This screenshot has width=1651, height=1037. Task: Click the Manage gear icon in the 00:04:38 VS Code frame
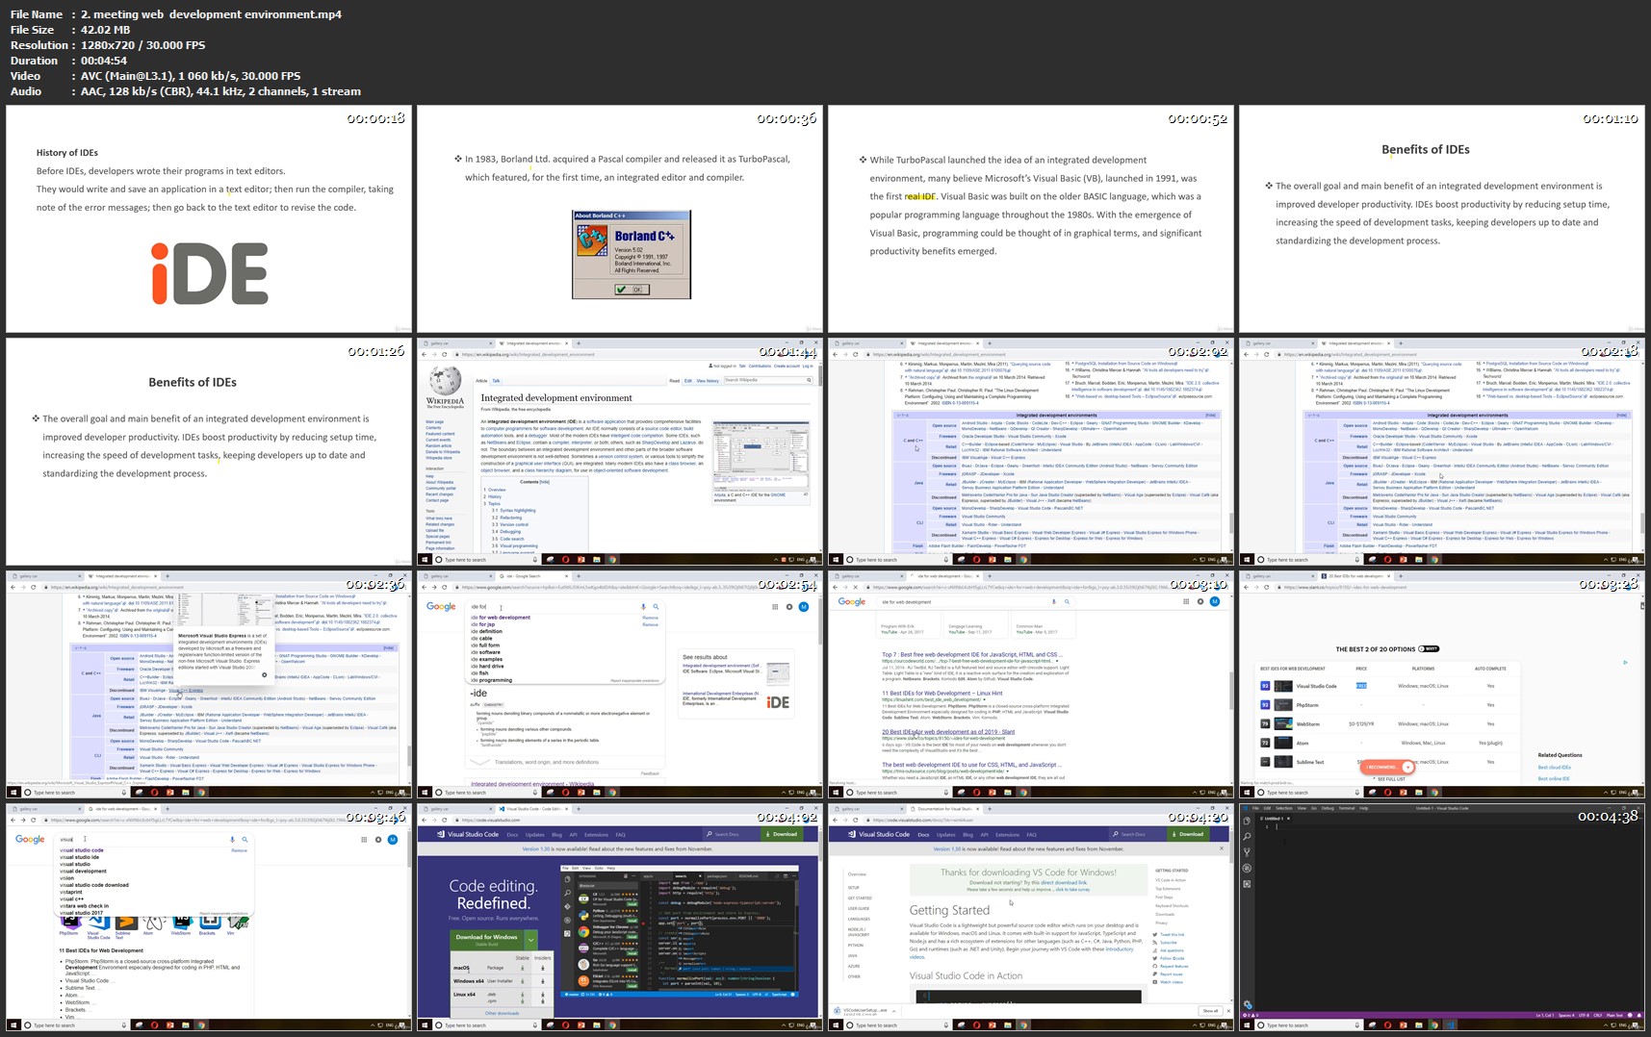click(x=1247, y=1005)
